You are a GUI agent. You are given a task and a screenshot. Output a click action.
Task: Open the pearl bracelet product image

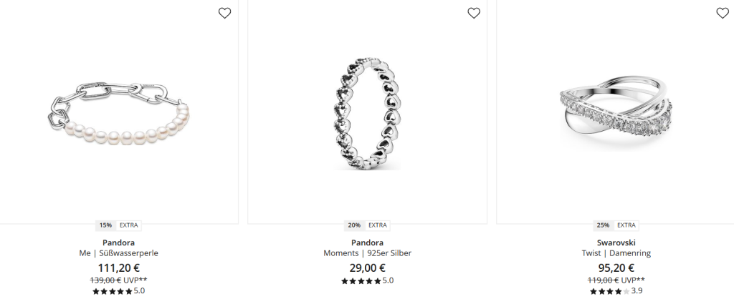click(119, 114)
